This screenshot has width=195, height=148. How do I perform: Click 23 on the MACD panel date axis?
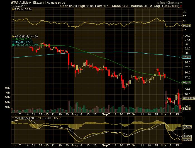click(95, 145)
